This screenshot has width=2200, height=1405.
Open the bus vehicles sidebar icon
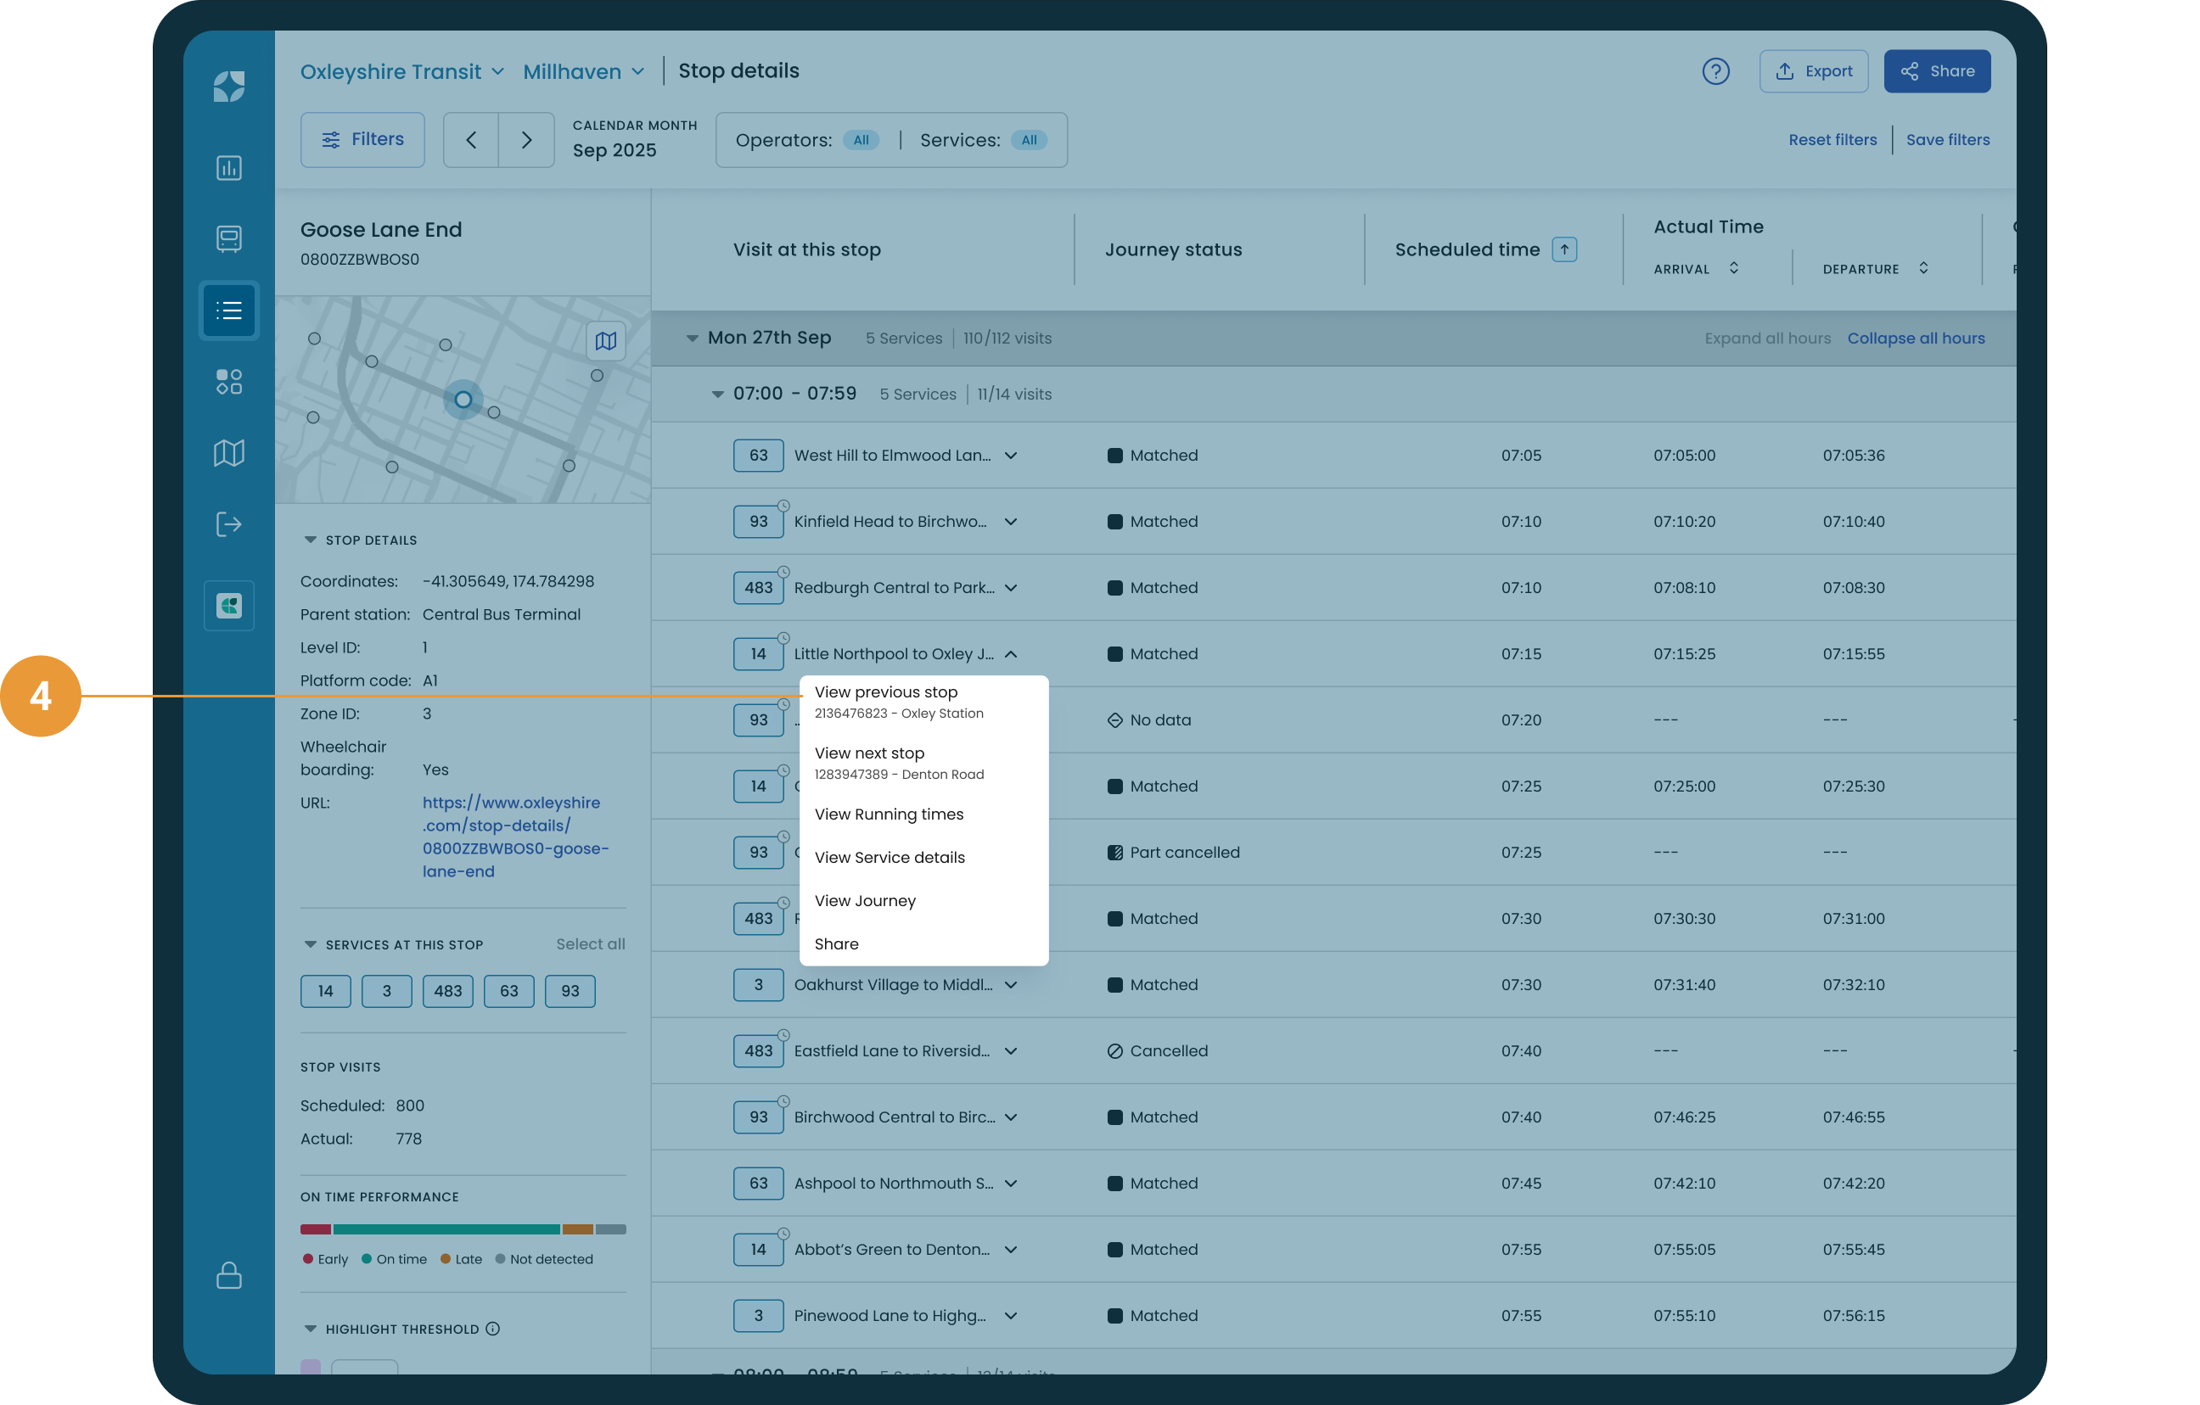pos(228,238)
